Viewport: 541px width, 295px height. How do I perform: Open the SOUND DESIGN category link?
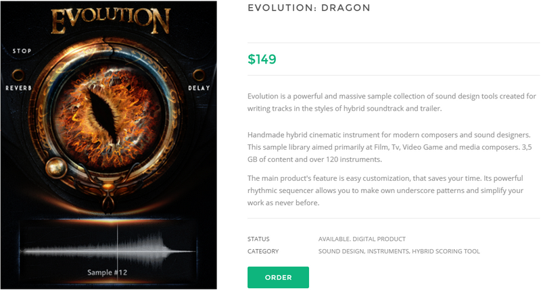click(341, 252)
